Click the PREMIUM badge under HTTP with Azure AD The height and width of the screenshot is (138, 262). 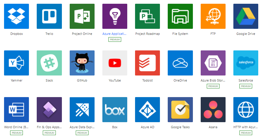coord(246,133)
